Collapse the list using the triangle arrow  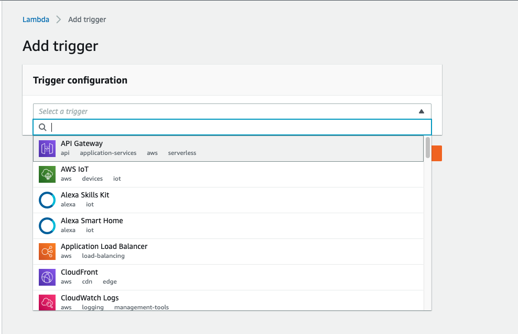[x=421, y=111]
